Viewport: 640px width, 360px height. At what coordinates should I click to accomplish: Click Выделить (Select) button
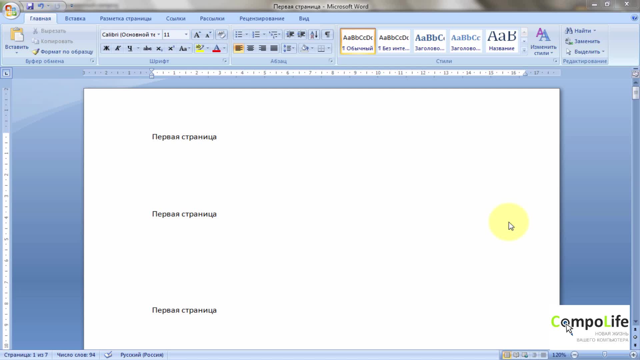pyautogui.click(x=585, y=52)
